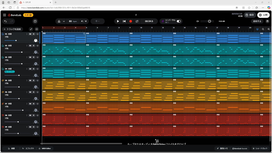
Task: Save the project
Action: pyautogui.click(x=250, y=15)
